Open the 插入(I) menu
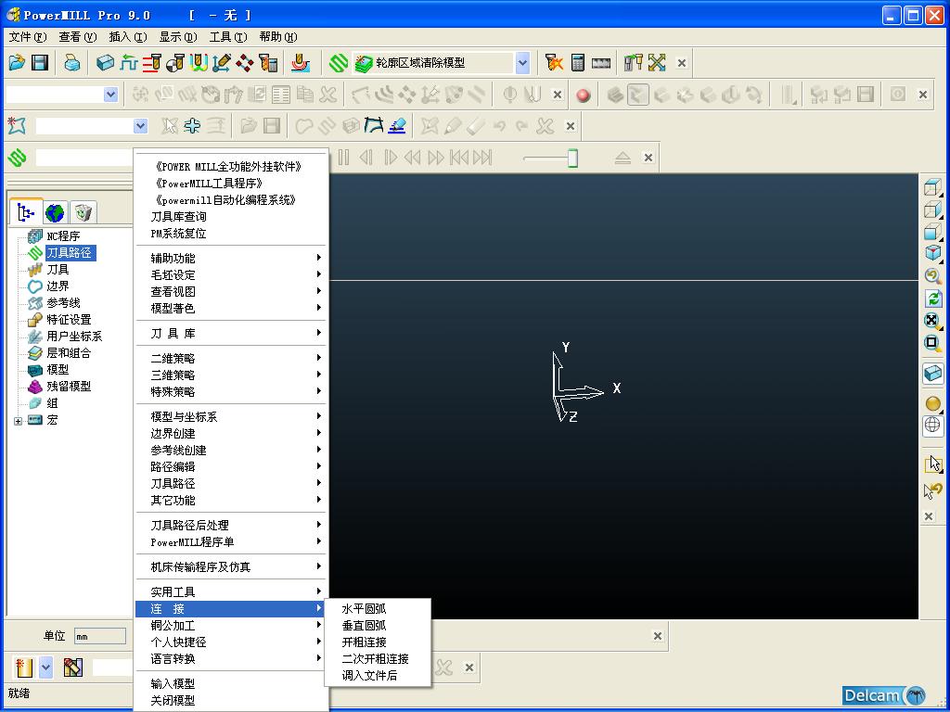 coord(128,37)
